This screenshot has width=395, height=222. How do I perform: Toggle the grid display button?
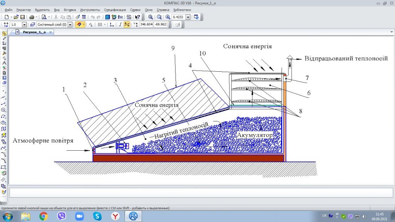100,24
